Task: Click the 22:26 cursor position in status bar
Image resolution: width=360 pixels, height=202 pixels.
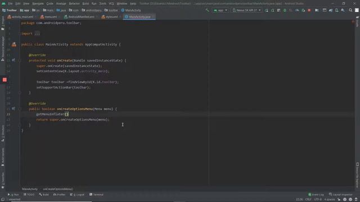Action: 299,200
